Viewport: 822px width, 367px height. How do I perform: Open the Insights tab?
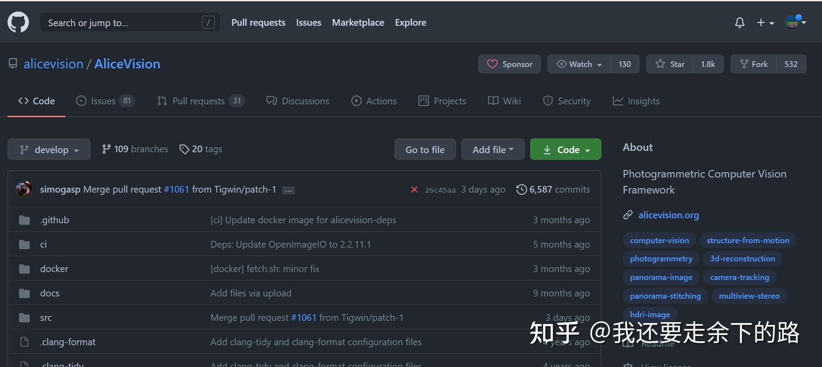click(636, 101)
